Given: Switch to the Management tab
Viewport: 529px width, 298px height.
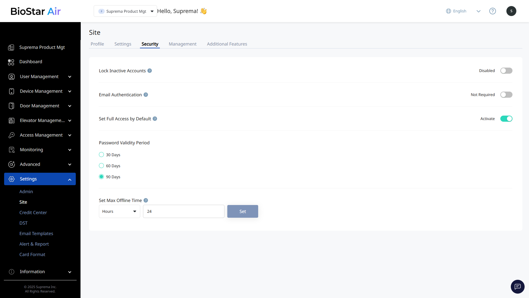Looking at the screenshot, I should pyautogui.click(x=182, y=44).
